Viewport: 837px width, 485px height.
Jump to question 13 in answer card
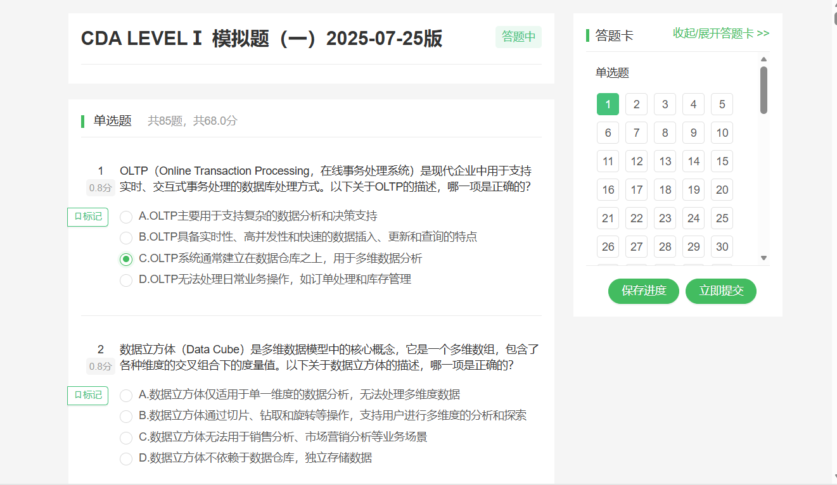point(665,161)
